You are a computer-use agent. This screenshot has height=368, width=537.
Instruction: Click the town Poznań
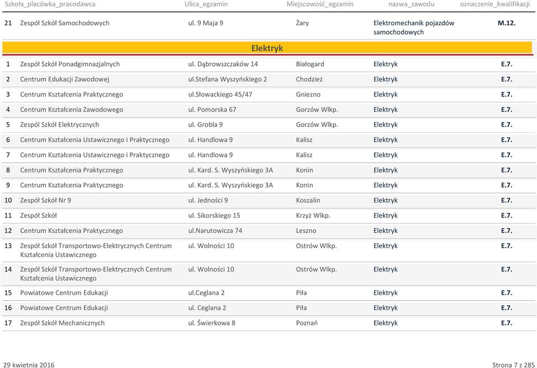click(307, 323)
